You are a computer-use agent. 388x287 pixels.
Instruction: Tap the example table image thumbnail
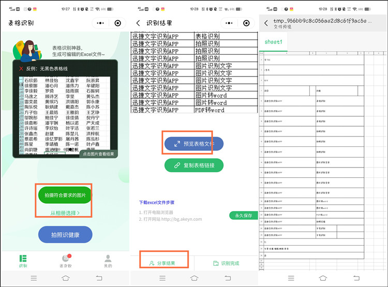click(65, 115)
